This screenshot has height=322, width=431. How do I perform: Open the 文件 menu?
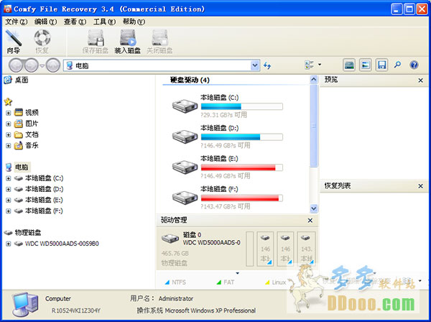tap(17, 22)
